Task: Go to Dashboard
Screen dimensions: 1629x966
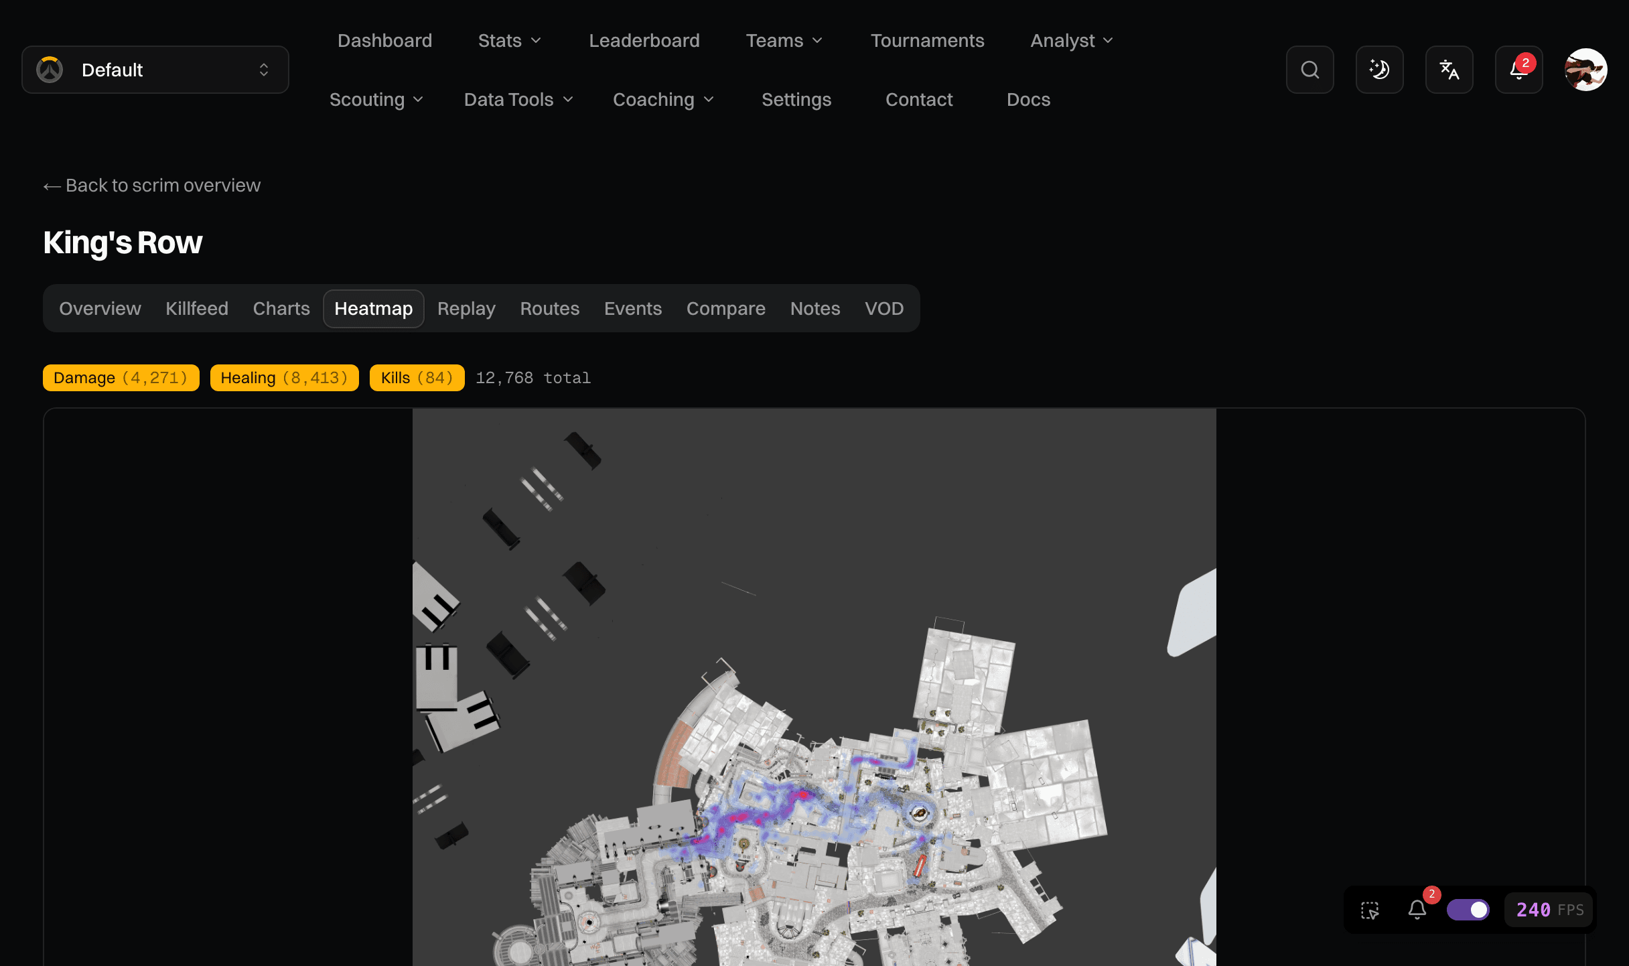Action: 384,41
